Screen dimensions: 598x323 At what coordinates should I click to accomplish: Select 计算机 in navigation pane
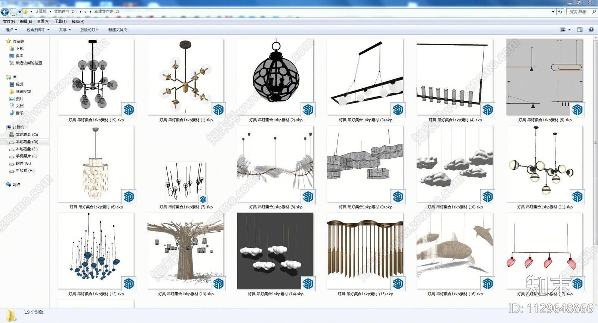point(15,127)
